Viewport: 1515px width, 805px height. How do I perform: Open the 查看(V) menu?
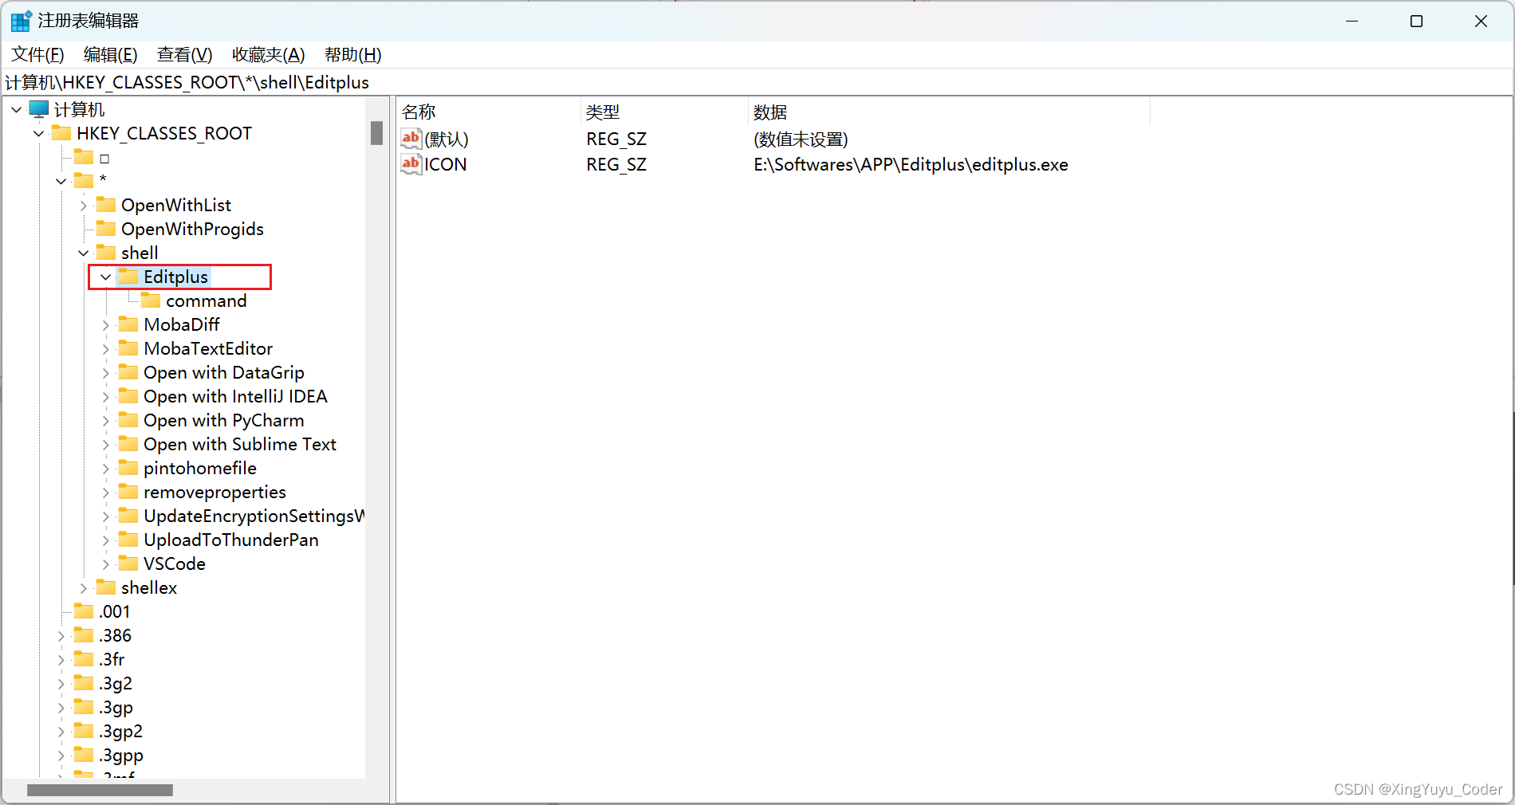[184, 55]
